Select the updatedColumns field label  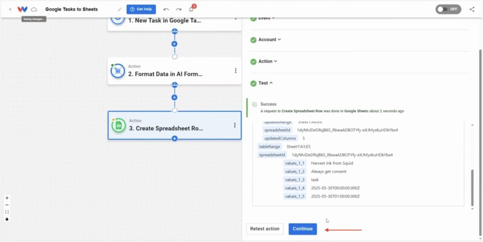(280, 138)
